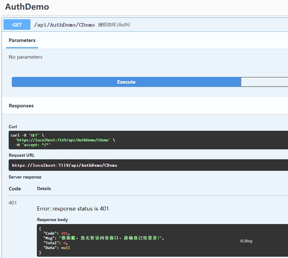This screenshot has width=288, height=258.
Task: Select the 401 status code cell
Action: (x=13, y=203)
